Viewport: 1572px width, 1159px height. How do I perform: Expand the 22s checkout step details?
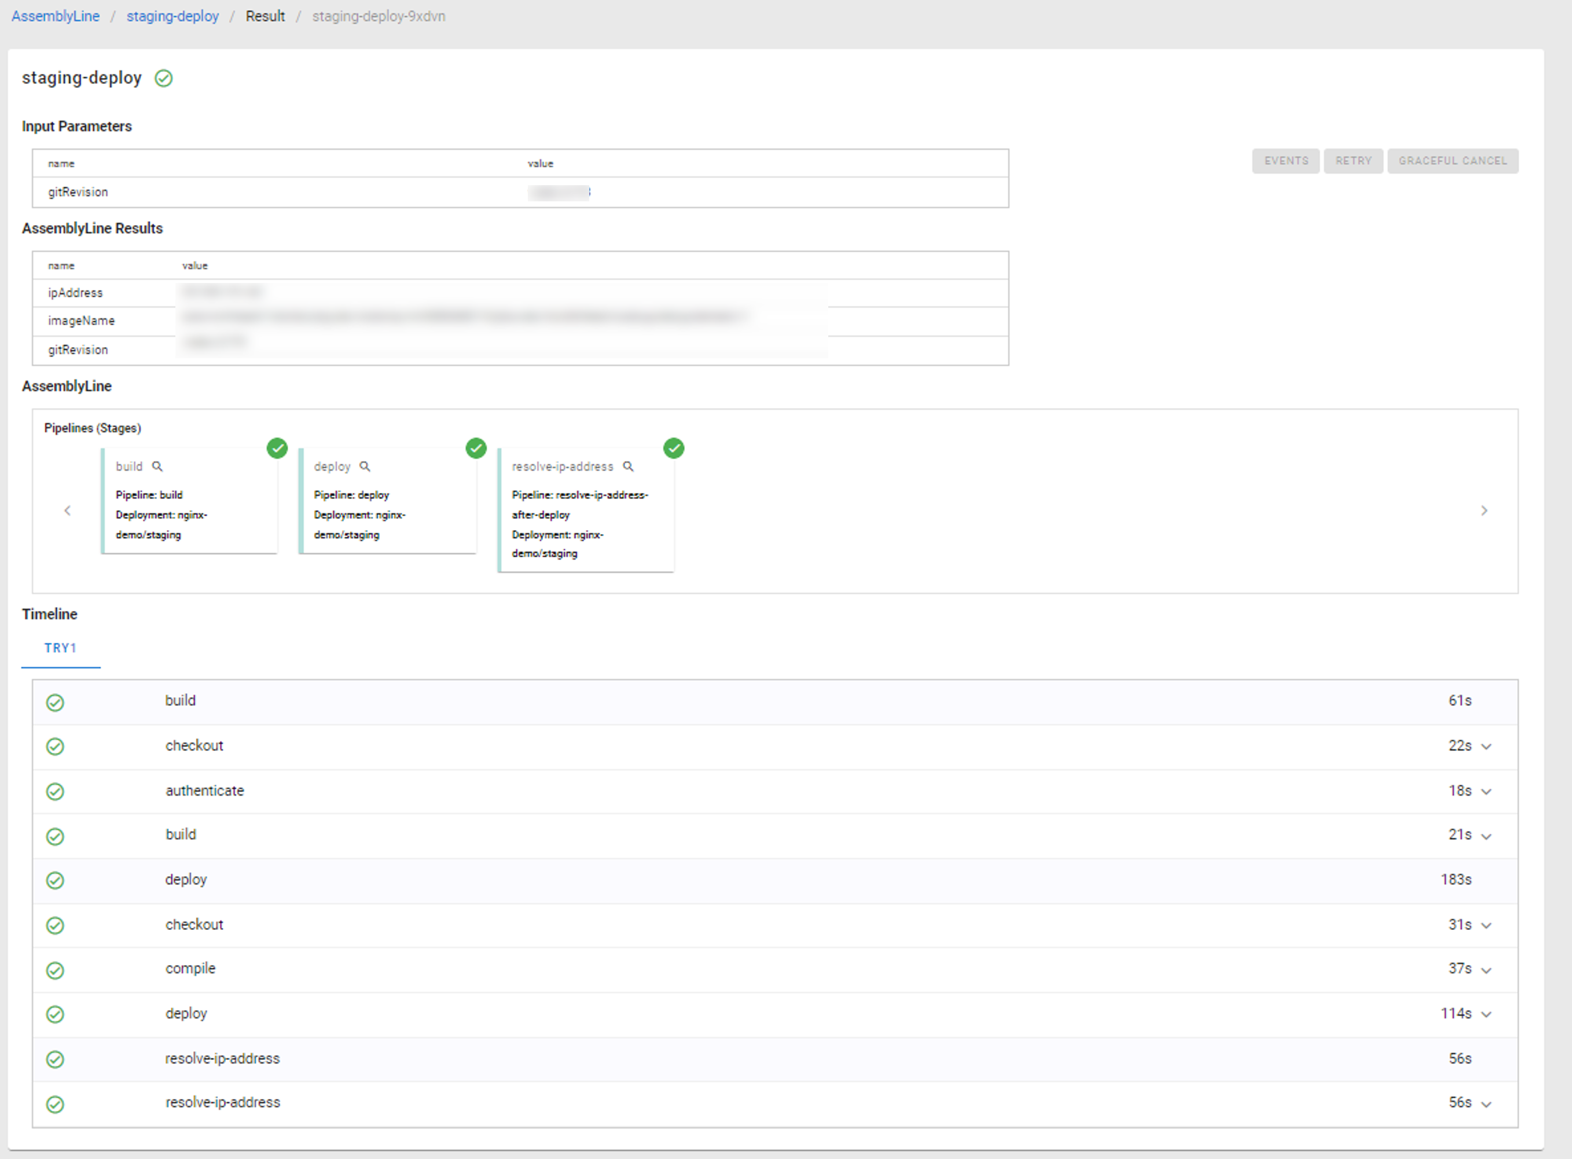pyautogui.click(x=1486, y=746)
